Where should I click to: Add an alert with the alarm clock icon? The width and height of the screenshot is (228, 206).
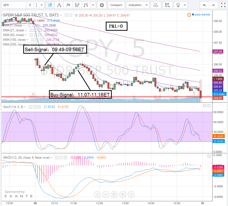pyautogui.click(x=167, y=5)
